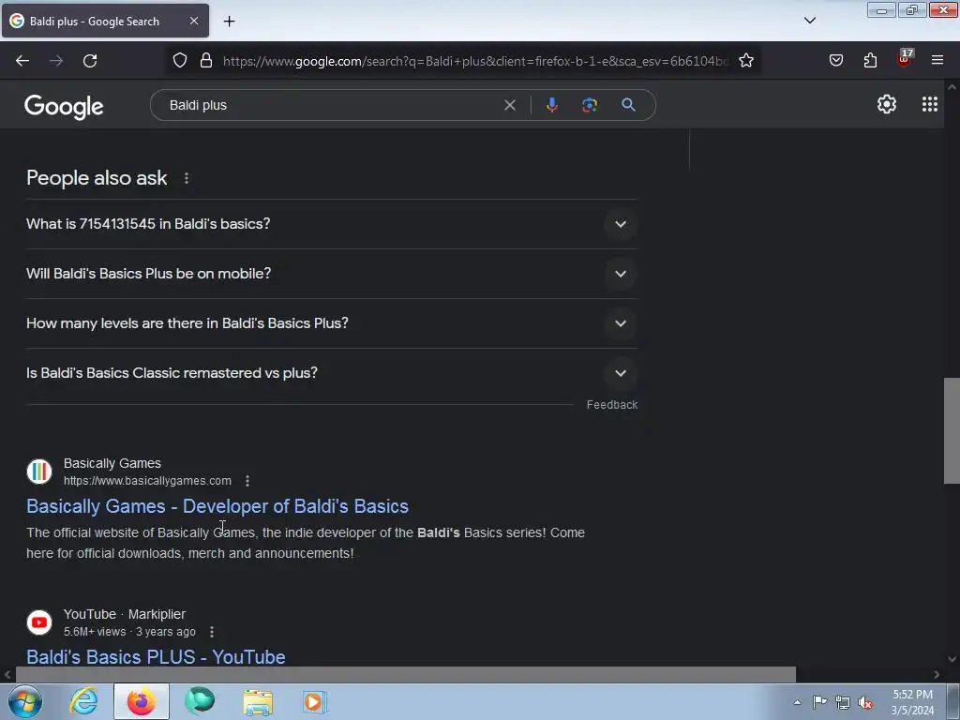Click the browser back arrow

(x=22, y=61)
